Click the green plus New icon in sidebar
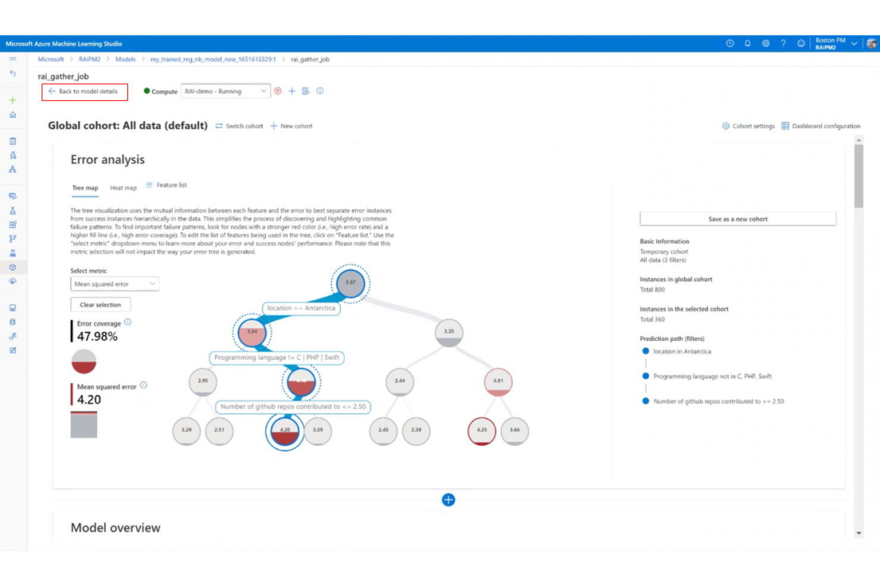The image size is (880, 586). tap(12, 100)
